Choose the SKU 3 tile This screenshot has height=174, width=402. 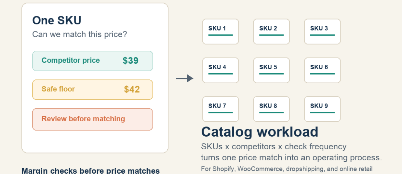322,32
